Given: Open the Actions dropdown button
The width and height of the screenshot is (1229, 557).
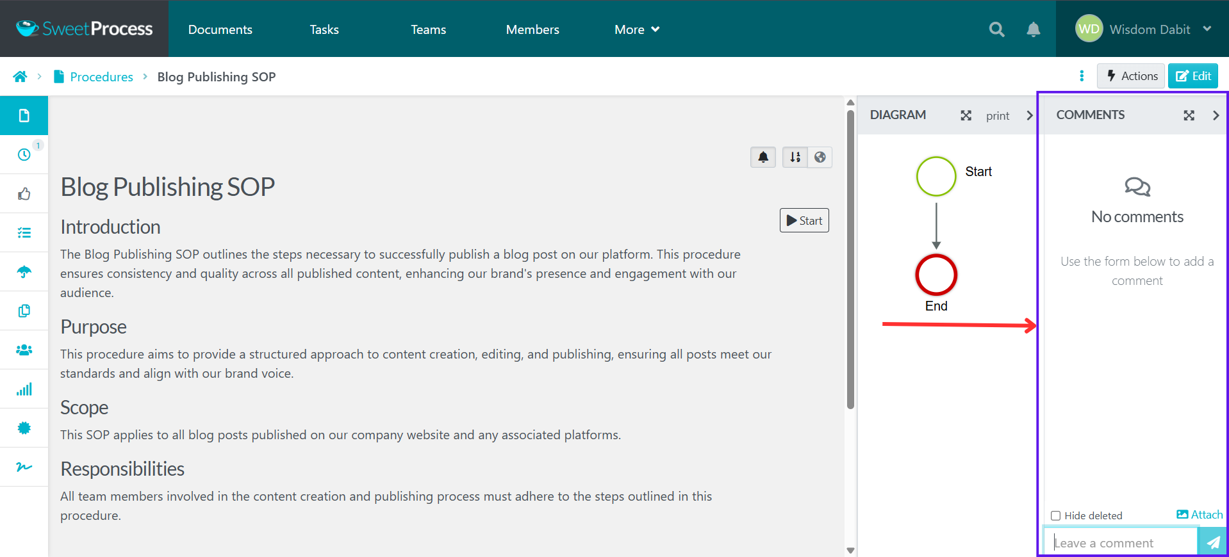Looking at the screenshot, I should click(x=1131, y=76).
